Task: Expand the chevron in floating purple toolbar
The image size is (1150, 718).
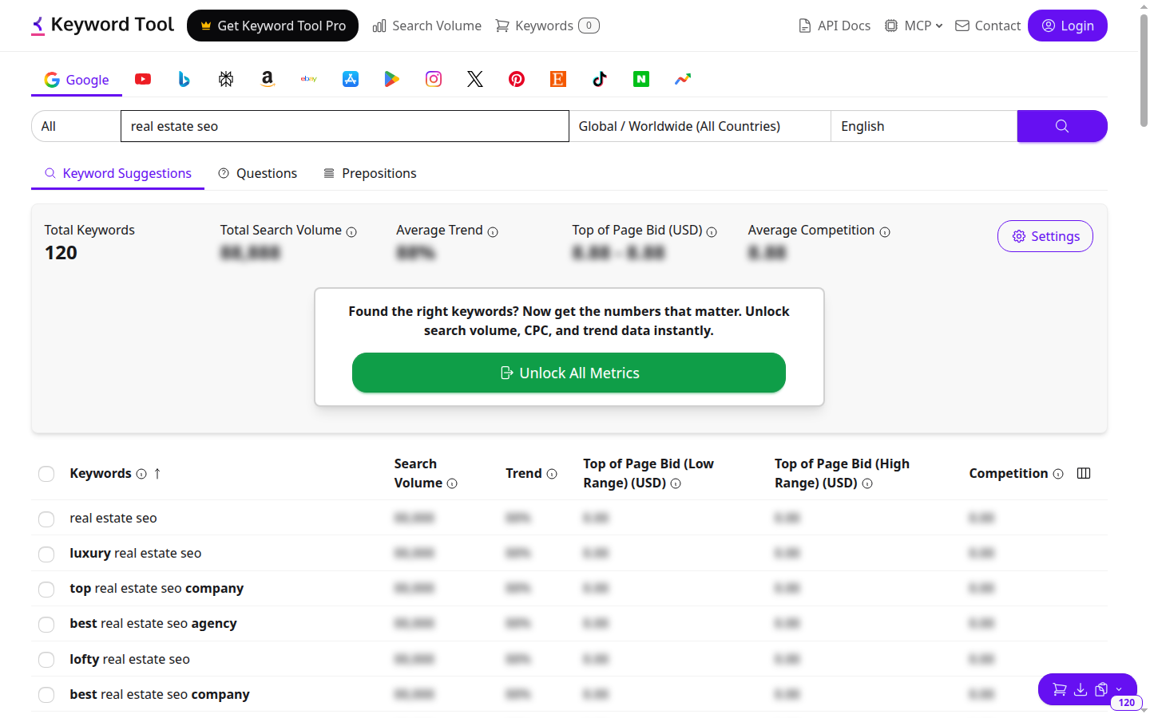Action: pos(1119,689)
